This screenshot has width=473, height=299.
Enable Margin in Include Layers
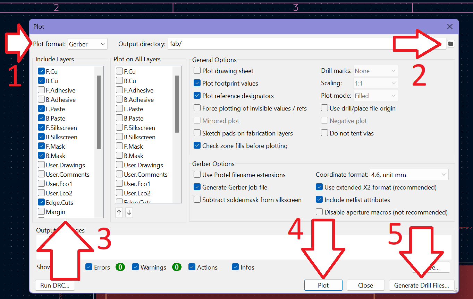pyautogui.click(x=41, y=212)
